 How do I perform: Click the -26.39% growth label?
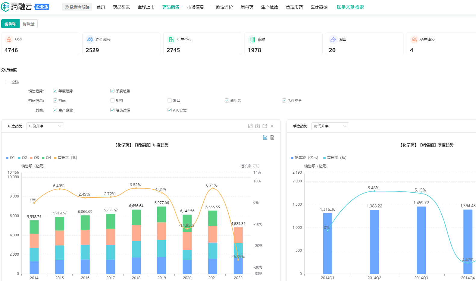(x=237, y=257)
